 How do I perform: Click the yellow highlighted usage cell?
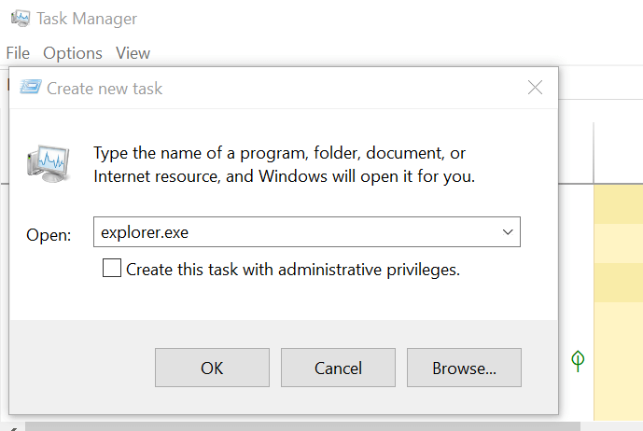pyautogui.click(x=619, y=204)
